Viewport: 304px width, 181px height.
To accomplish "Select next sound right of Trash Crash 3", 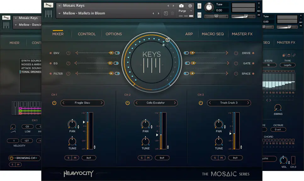I will [x=248, y=103].
